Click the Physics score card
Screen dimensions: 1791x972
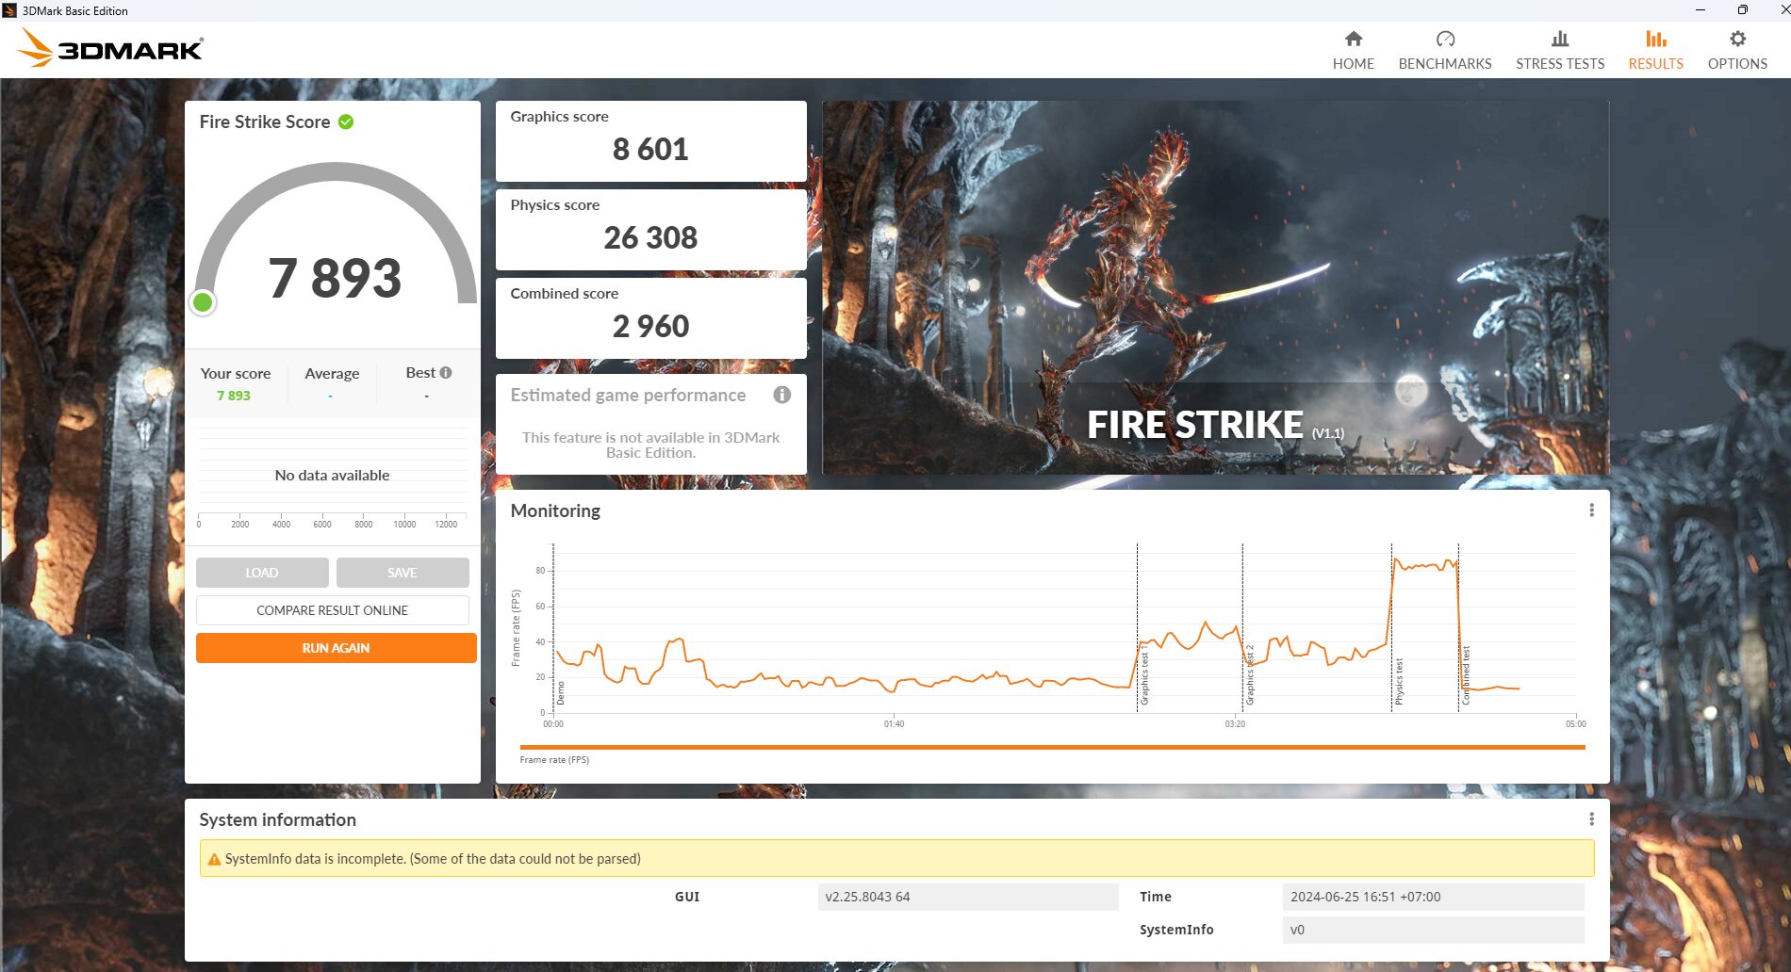650,229
